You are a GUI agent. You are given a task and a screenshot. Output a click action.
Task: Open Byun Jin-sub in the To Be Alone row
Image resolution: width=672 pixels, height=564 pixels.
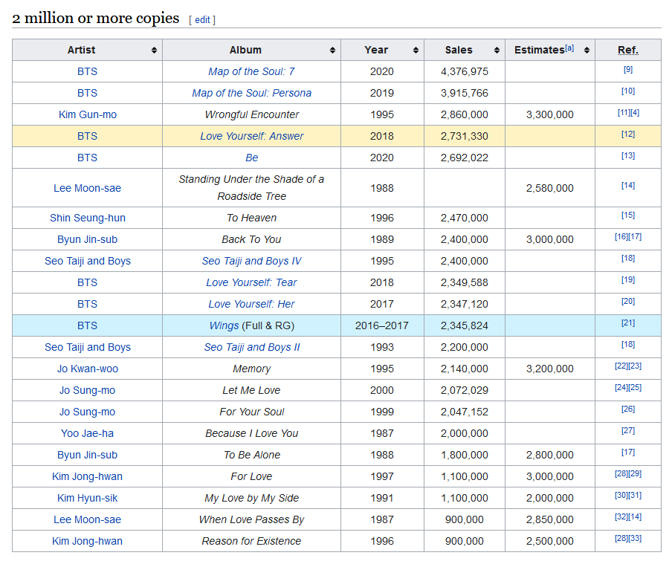[88, 455]
